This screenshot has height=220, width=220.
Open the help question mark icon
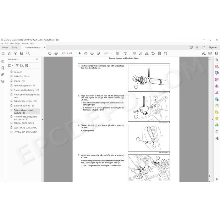191,47
